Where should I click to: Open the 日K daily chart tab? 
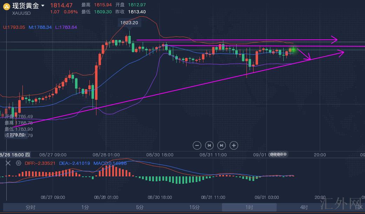click(358, 207)
